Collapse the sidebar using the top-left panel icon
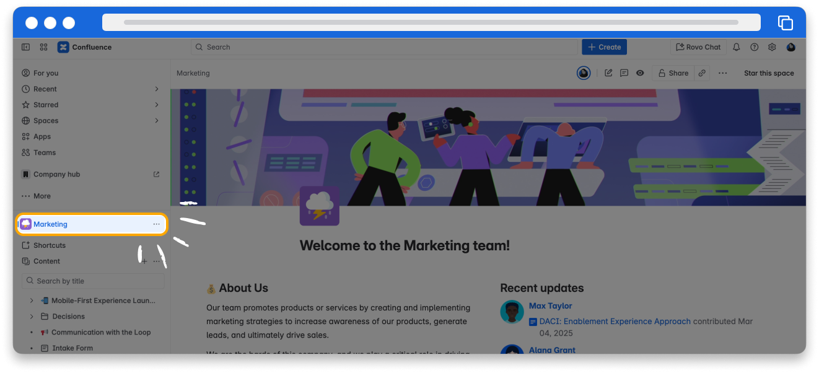Image resolution: width=819 pixels, height=373 pixels. coord(25,47)
